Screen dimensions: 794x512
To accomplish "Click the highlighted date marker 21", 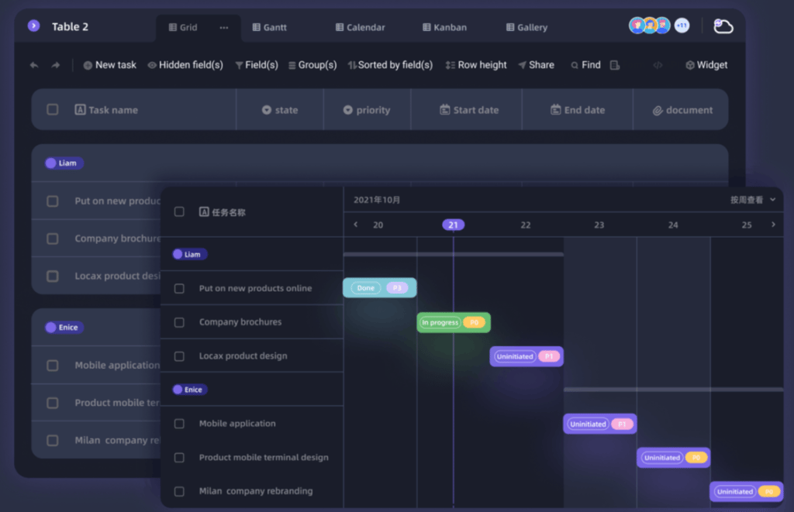I will tap(453, 225).
